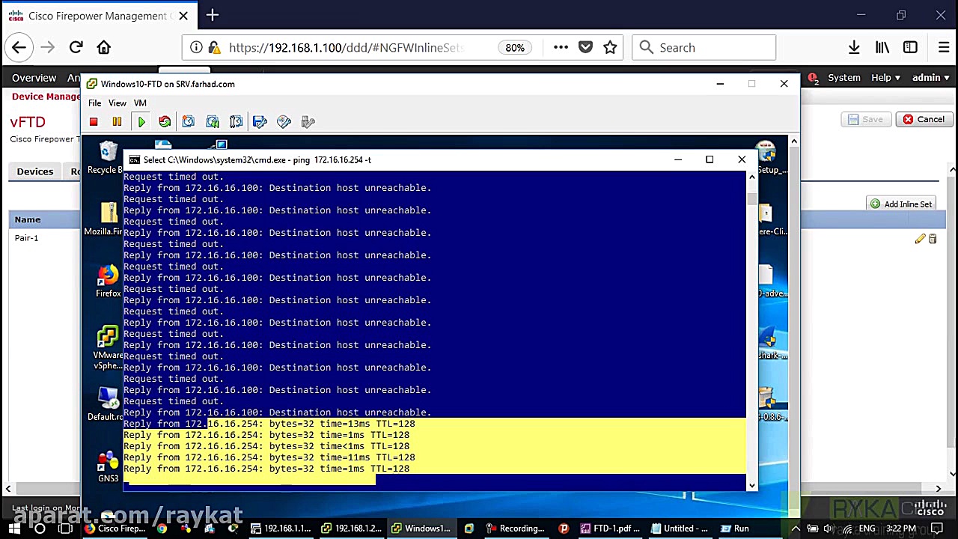Open the VM menu in the console window
This screenshot has height=539, width=958.
pos(140,103)
